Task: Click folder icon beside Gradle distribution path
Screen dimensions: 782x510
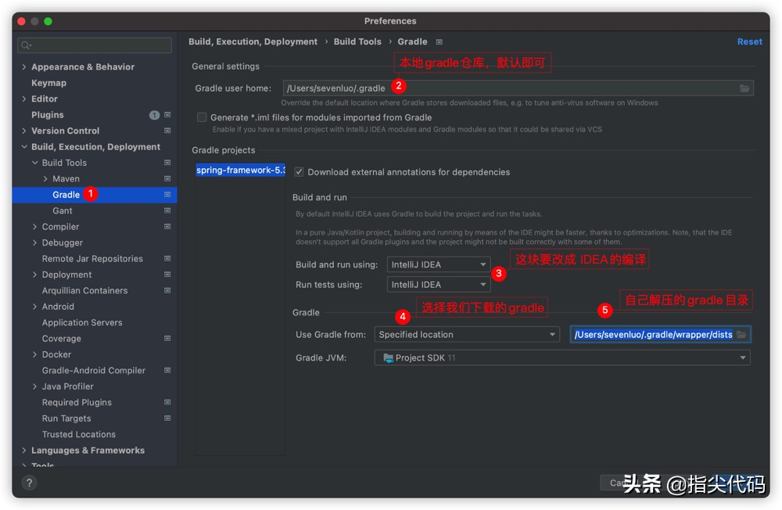Action: click(x=741, y=335)
